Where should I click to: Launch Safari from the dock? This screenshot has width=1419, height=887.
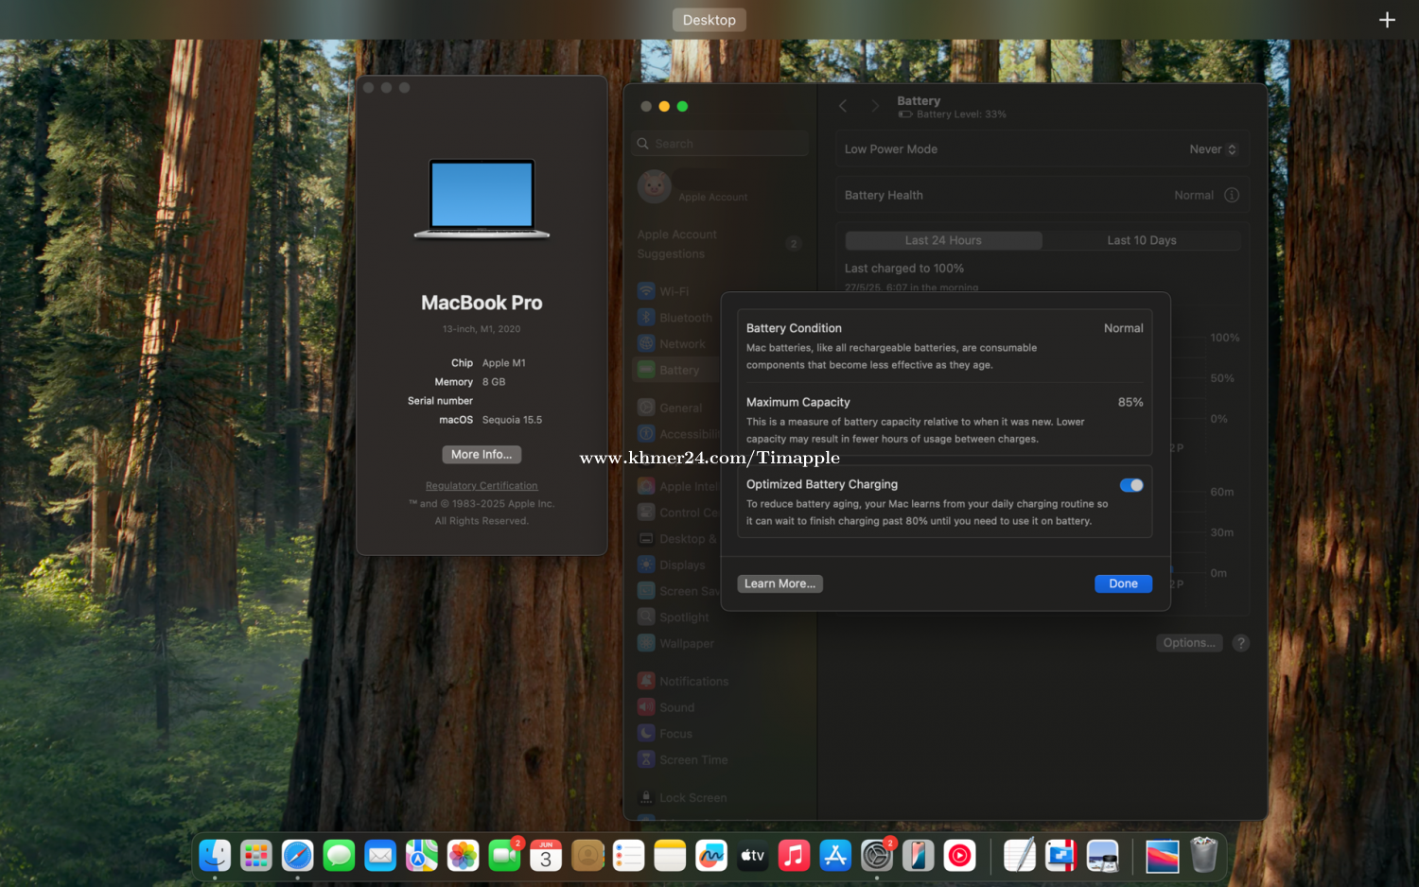[x=297, y=856]
